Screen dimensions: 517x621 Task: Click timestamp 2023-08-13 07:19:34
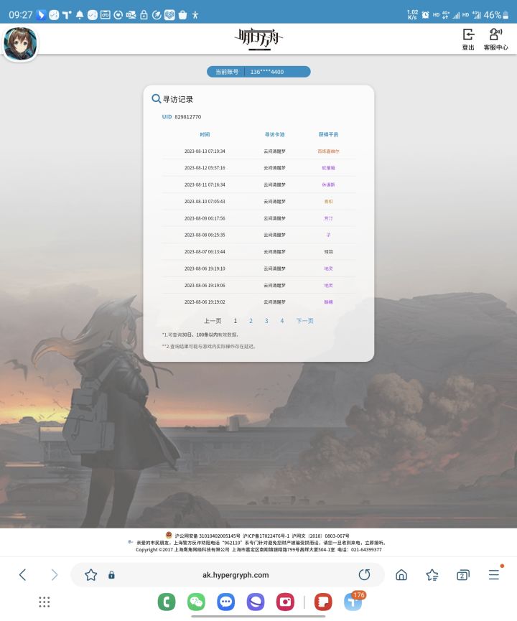point(205,151)
